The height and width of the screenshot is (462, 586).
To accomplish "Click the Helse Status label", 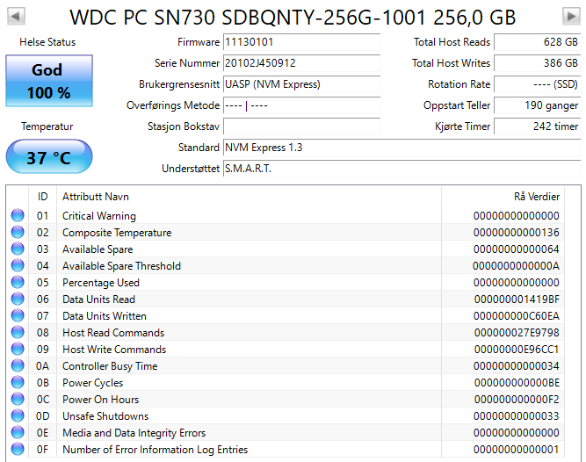I will click(x=47, y=42).
